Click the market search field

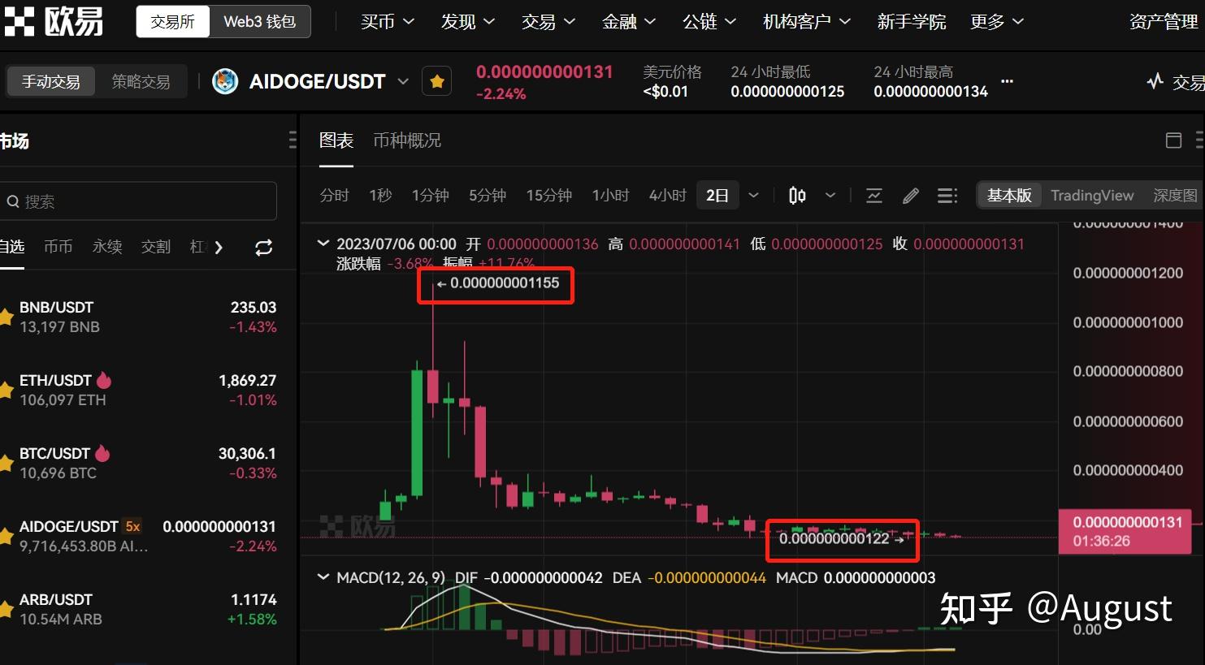pos(138,201)
